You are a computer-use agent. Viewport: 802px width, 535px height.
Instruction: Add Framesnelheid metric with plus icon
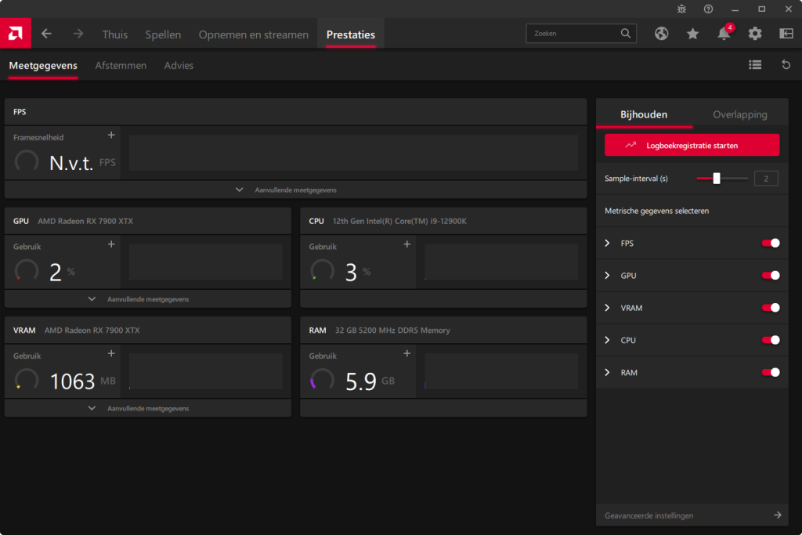click(111, 135)
